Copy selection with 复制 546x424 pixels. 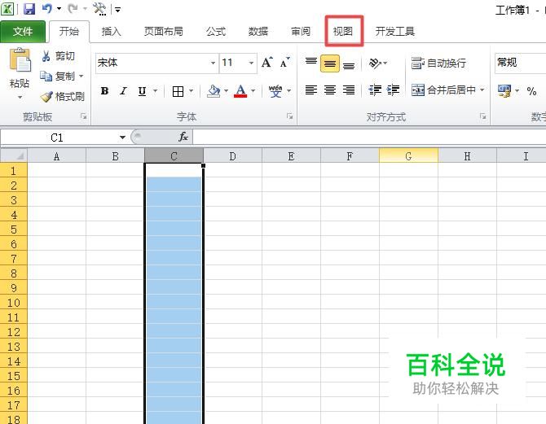pyautogui.click(x=58, y=76)
